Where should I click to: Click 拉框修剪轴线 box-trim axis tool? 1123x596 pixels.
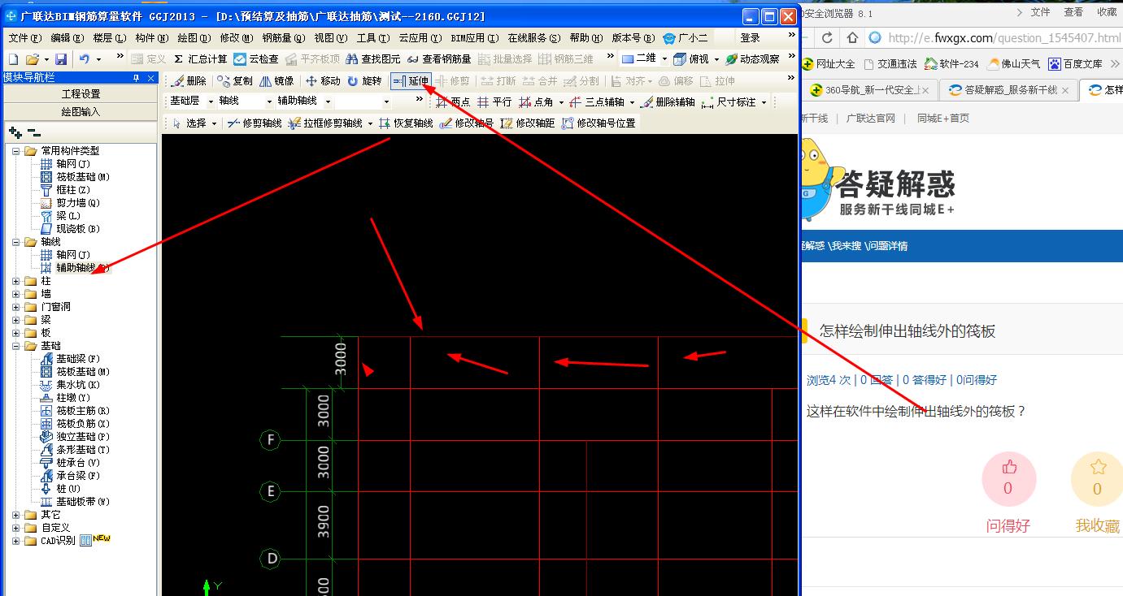(325, 123)
